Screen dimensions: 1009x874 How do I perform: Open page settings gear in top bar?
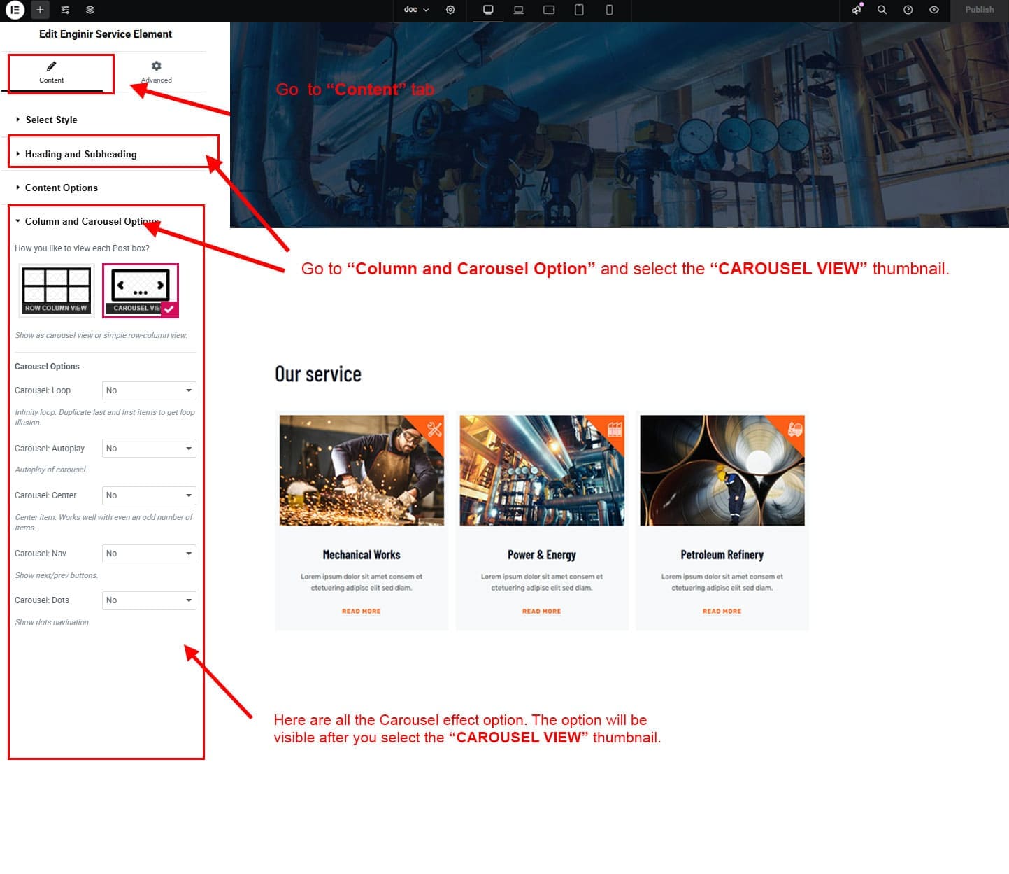pyautogui.click(x=450, y=10)
